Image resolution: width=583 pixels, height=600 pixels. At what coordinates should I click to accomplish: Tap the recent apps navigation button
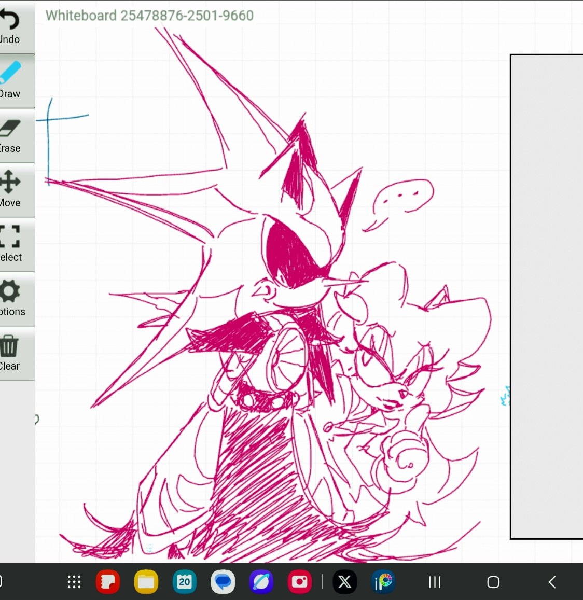tap(435, 582)
